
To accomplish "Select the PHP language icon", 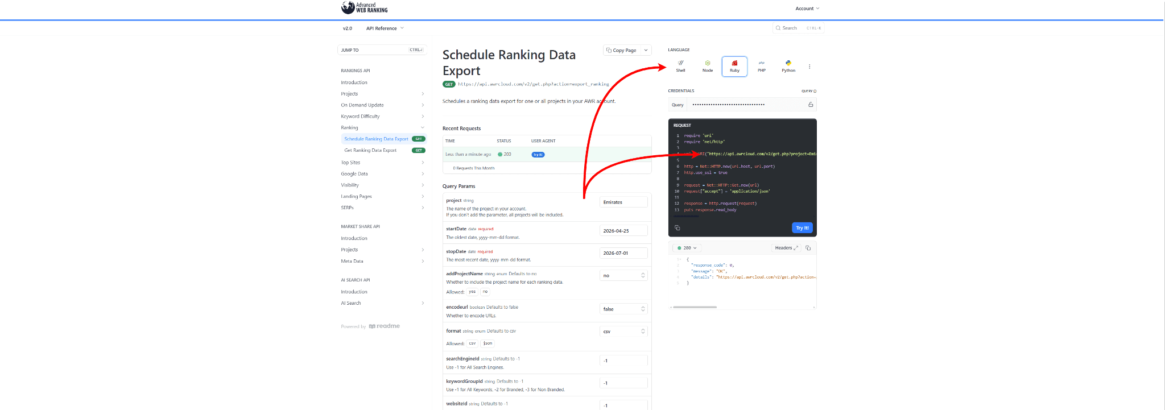I will click(x=762, y=66).
